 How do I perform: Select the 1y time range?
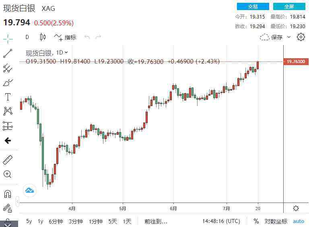tap(40, 221)
